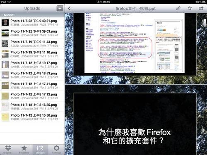Tap the slide titled 為什麼我喜歡Firefox
Screen dimensions: 207x155
pos(135,124)
